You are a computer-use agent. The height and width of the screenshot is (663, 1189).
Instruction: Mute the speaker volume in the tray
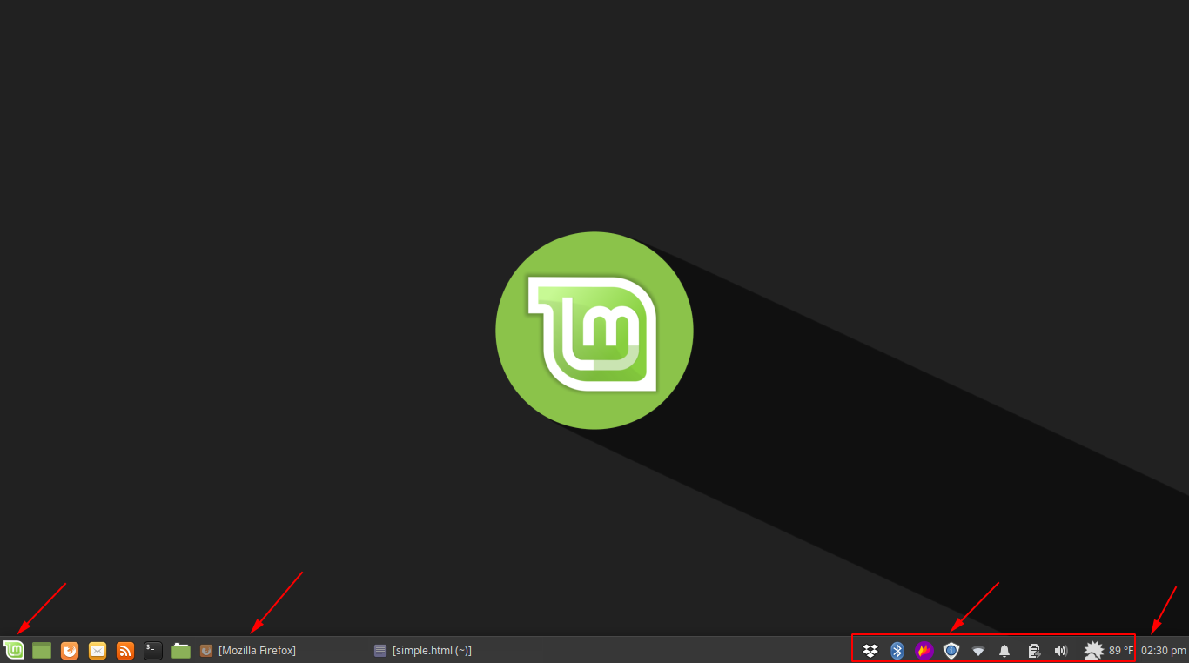point(1061,650)
